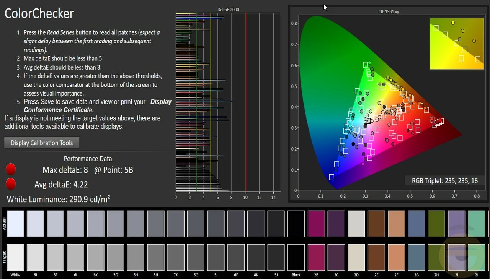490x279 pixels.
Task: Select the Target swatch for White
Action: (x=16, y=258)
